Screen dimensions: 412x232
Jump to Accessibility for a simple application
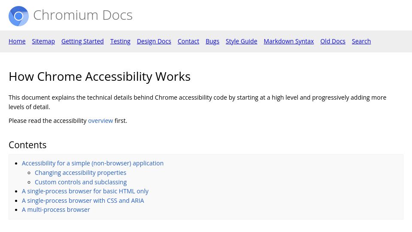tap(93, 163)
